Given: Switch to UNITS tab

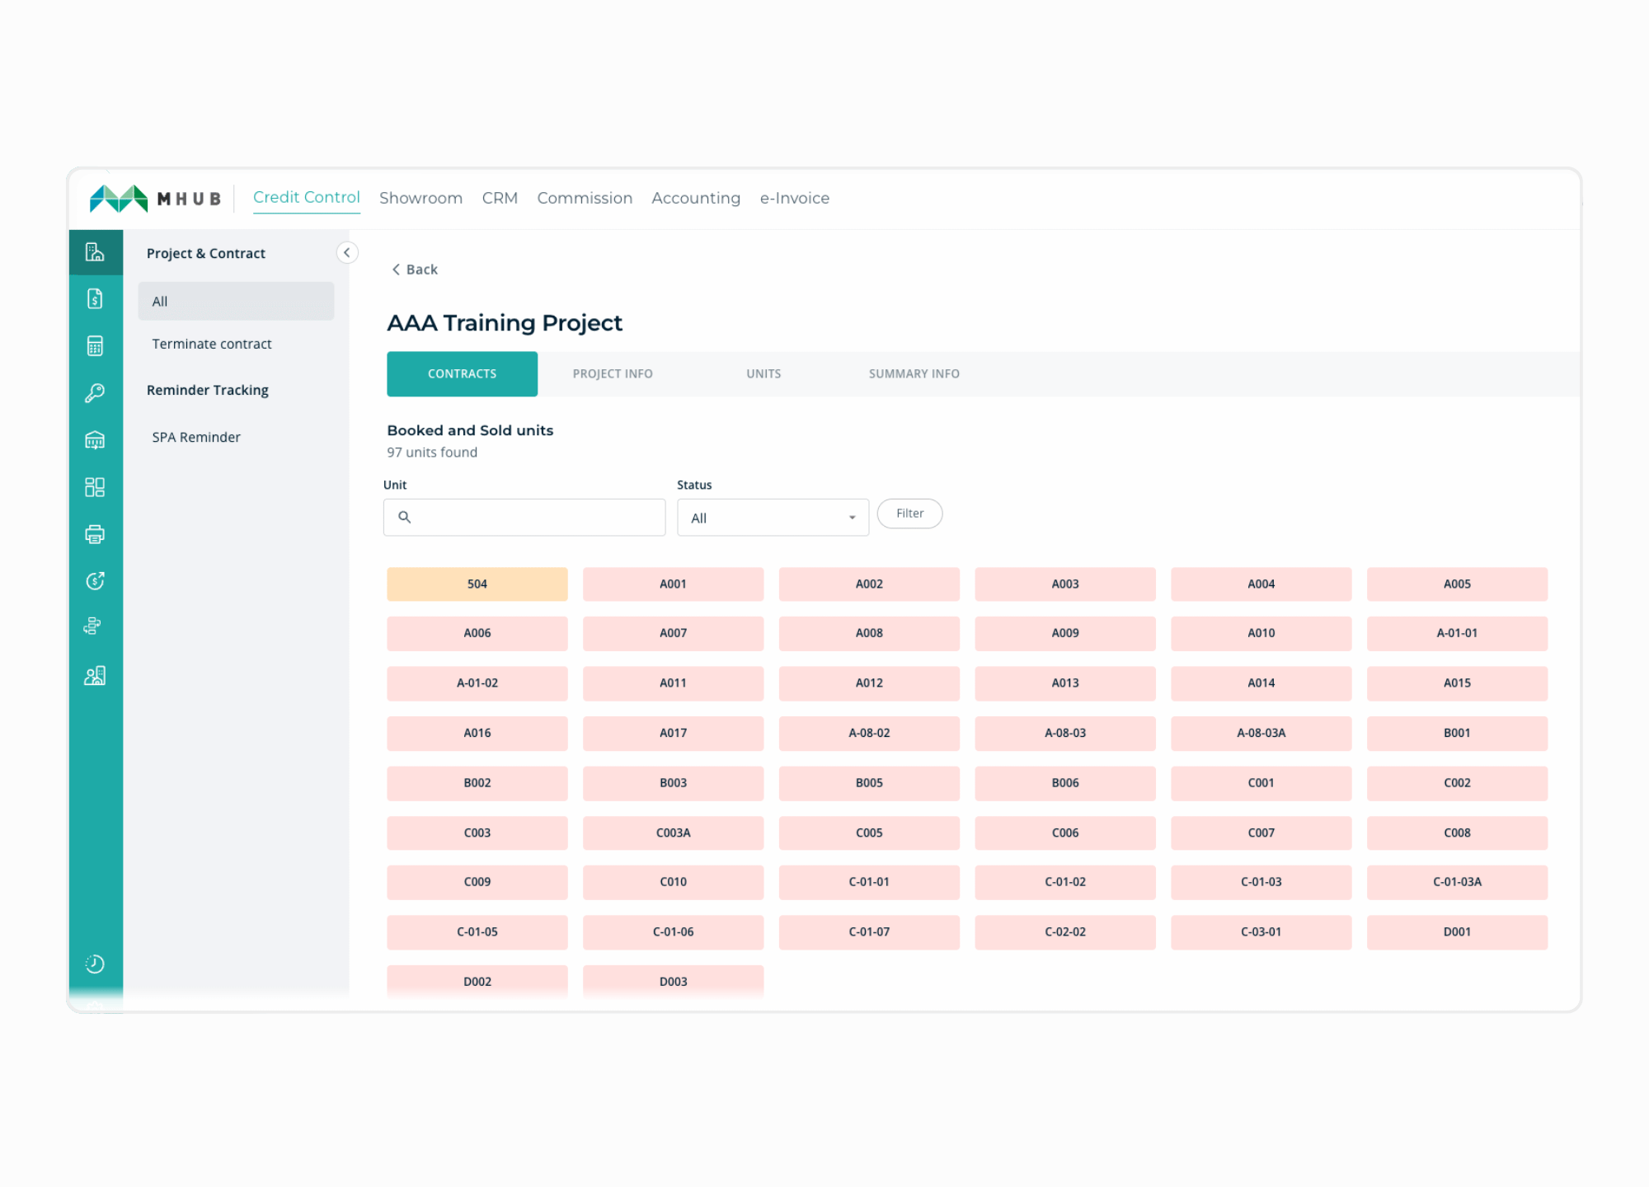Looking at the screenshot, I should coord(763,373).
